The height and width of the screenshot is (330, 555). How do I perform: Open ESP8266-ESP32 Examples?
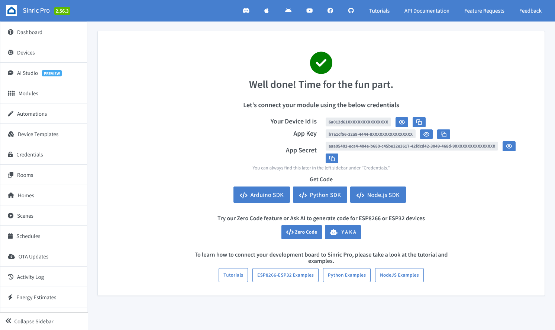pos(285,275)
